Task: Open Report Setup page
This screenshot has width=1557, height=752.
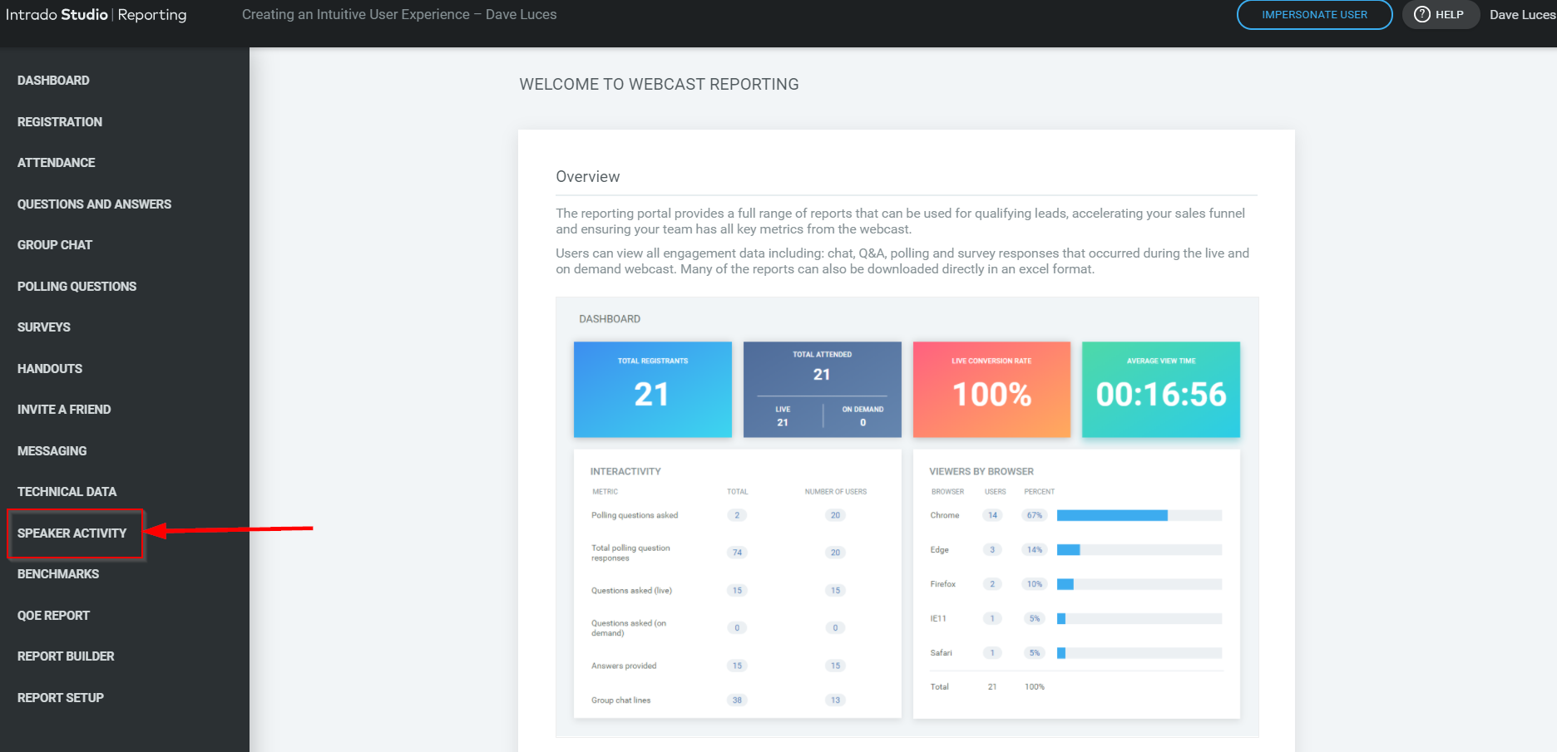Action: tap(61, 698)
